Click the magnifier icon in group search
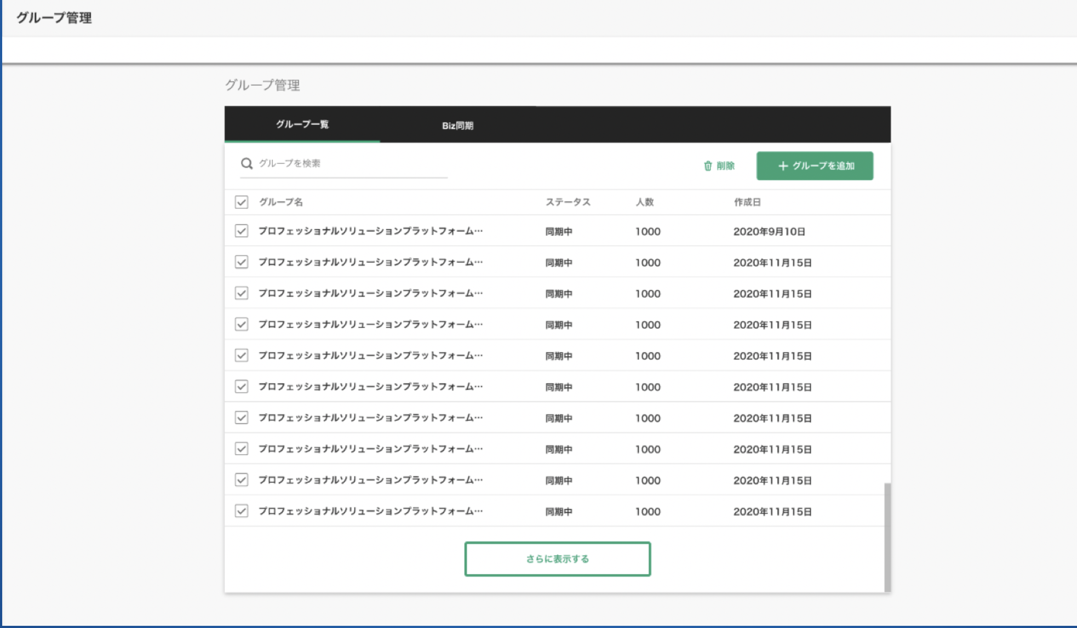The height and width of the screenshot is (628, 1077). 247,163
